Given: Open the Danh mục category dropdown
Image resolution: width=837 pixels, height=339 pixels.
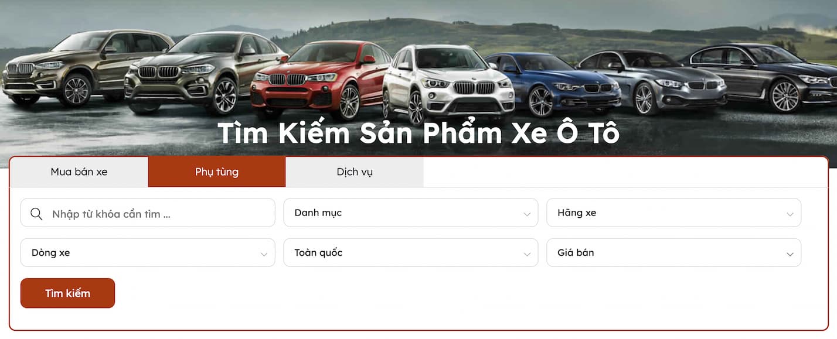Looking at the screenshot, I should pos(411,213).
